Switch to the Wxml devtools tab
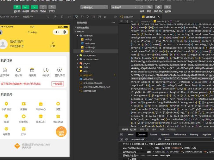Image resolution: width=214 pixels, height=160 pixels. 131,134
